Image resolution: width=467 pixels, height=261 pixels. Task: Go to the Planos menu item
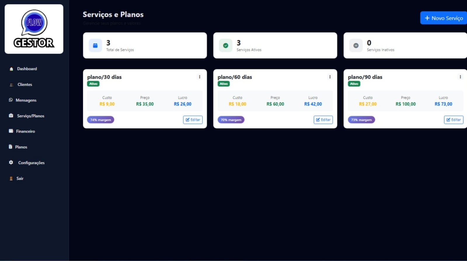(21, 147)
